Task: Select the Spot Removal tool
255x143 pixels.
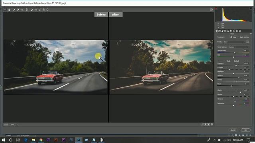Action: (x=32, y=10)
